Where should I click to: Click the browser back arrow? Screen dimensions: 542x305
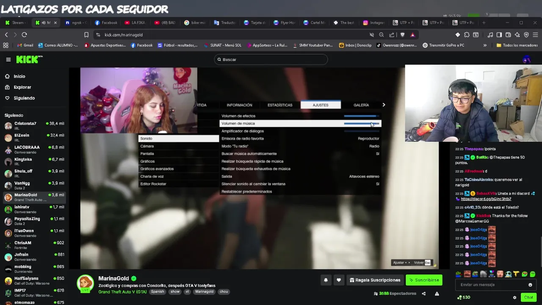coord(6,35)
